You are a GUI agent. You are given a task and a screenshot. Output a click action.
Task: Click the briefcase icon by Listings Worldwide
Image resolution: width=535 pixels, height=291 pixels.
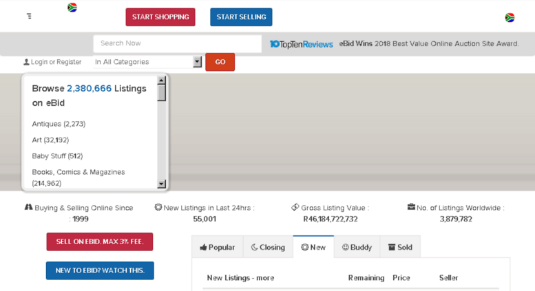click(411, 207)
